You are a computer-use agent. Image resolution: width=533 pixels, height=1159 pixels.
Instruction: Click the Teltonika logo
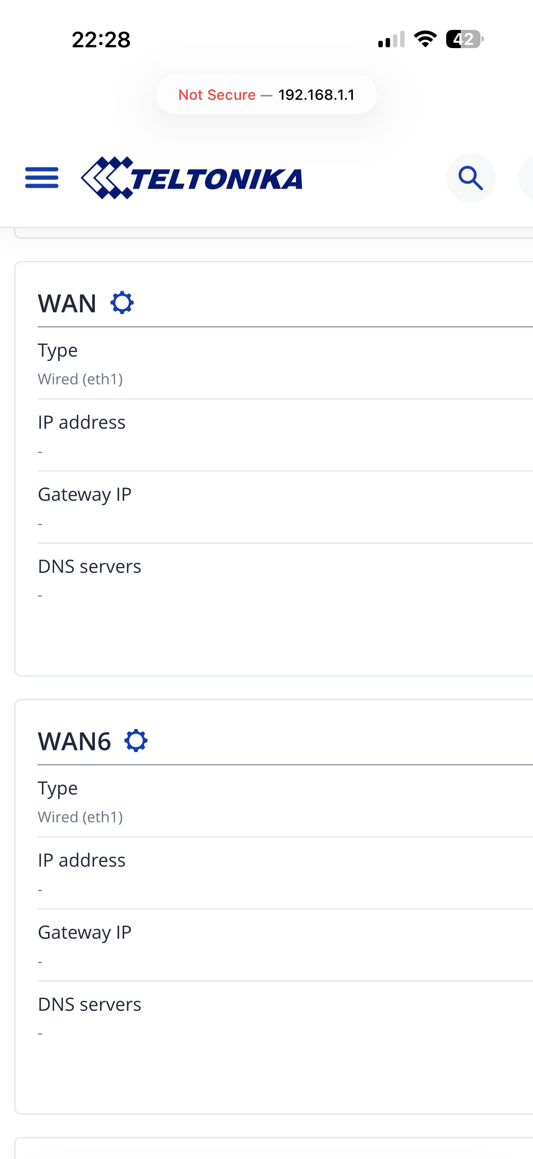pos(191,178)
